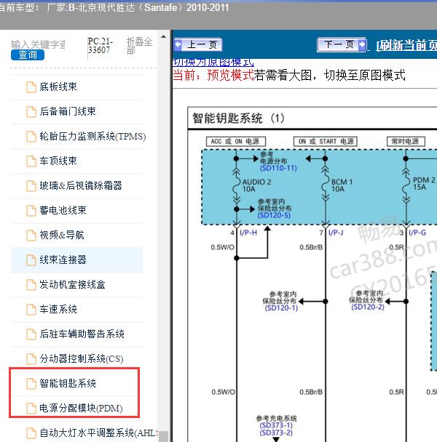Open diagram reference link SD120-5
The width and height of the screenshot is (437, 442).
[274, 215]
